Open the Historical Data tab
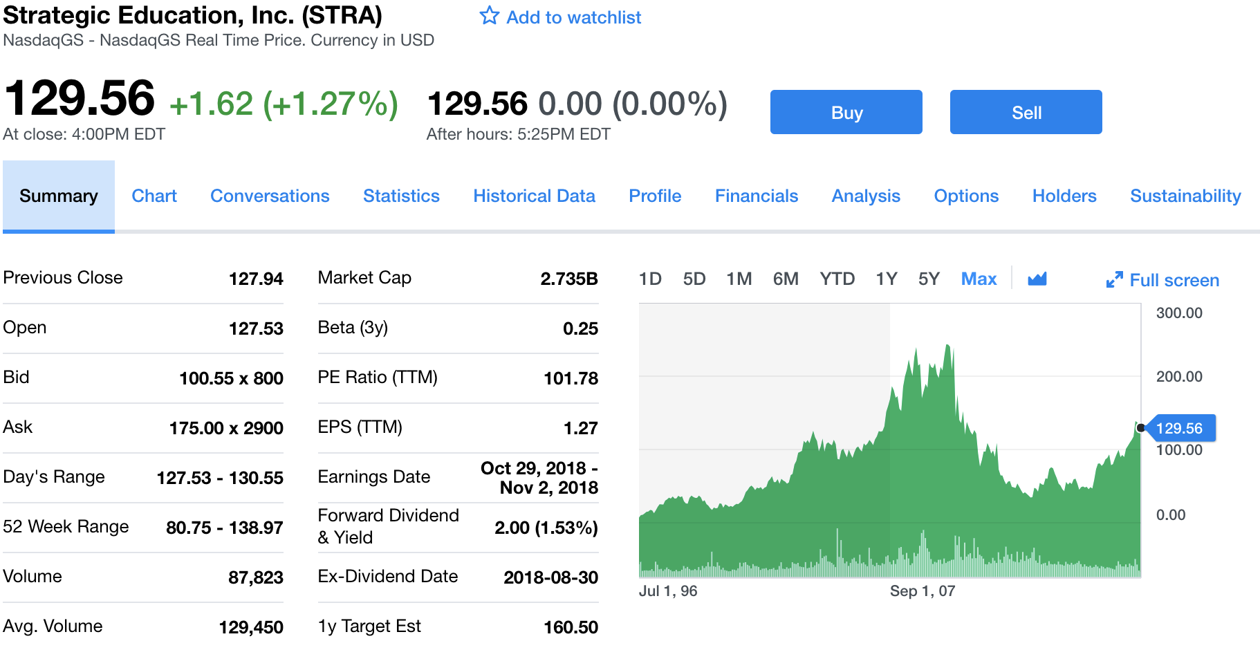The width and height of the screenshot is (1260, 650). 534,196
